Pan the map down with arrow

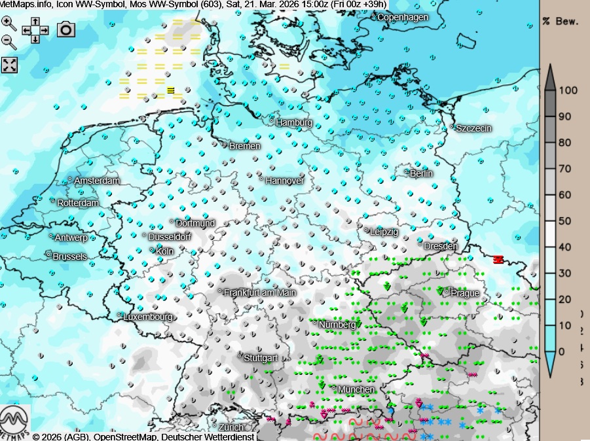35,39
